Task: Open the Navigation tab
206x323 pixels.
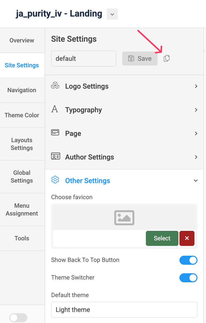Action: (22, 90)
